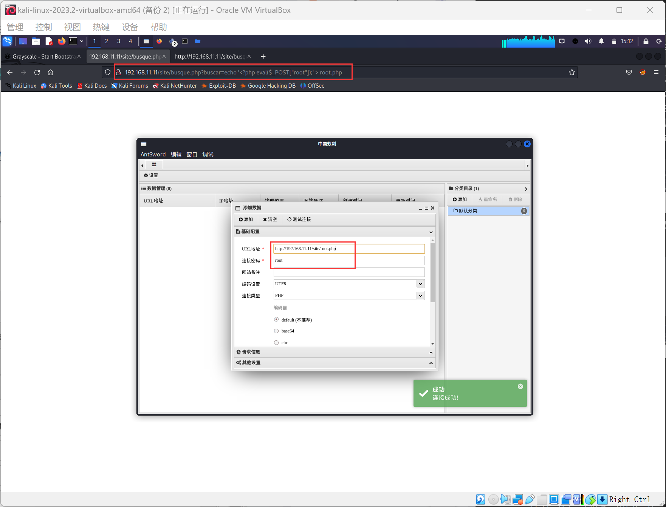Open Exploit-DB bookmark
This screenshot has width=666, height=507.
(x=219, y=86)
